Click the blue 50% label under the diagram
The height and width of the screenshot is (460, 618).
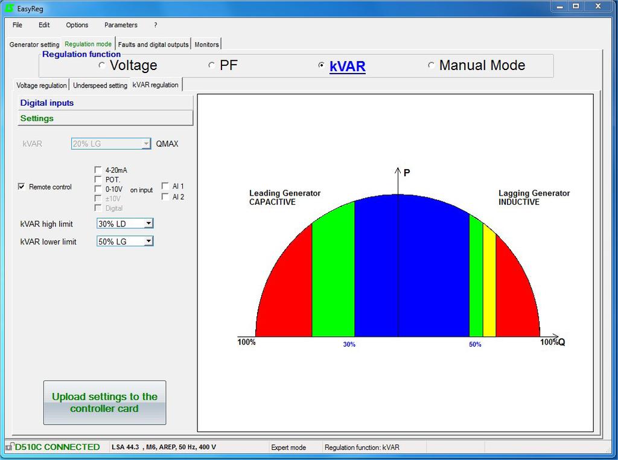pos(475,344)
